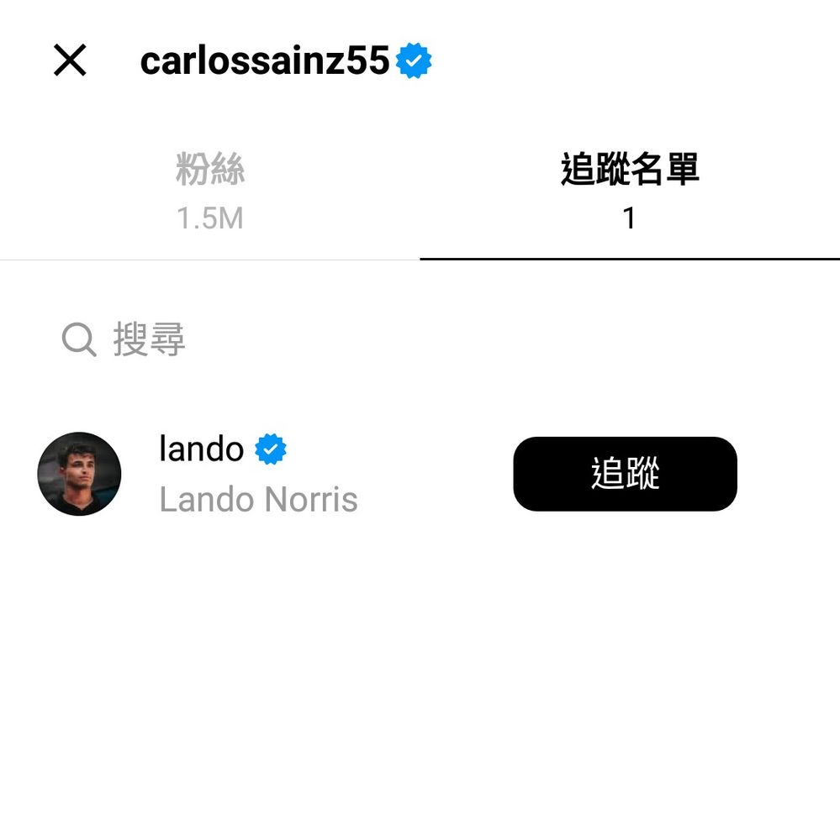This screenshot has height=840, width=840.
Task: Tap the magnifying glass search icon
Action: click(79, 339)
